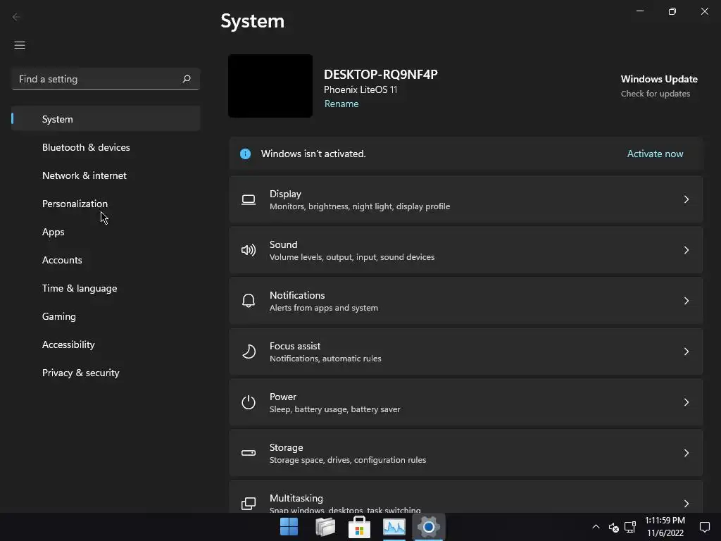Expand the Power settings chevron
Viewport: 721px width, 541px height.
pyautogui.click(x=686, y=402)
